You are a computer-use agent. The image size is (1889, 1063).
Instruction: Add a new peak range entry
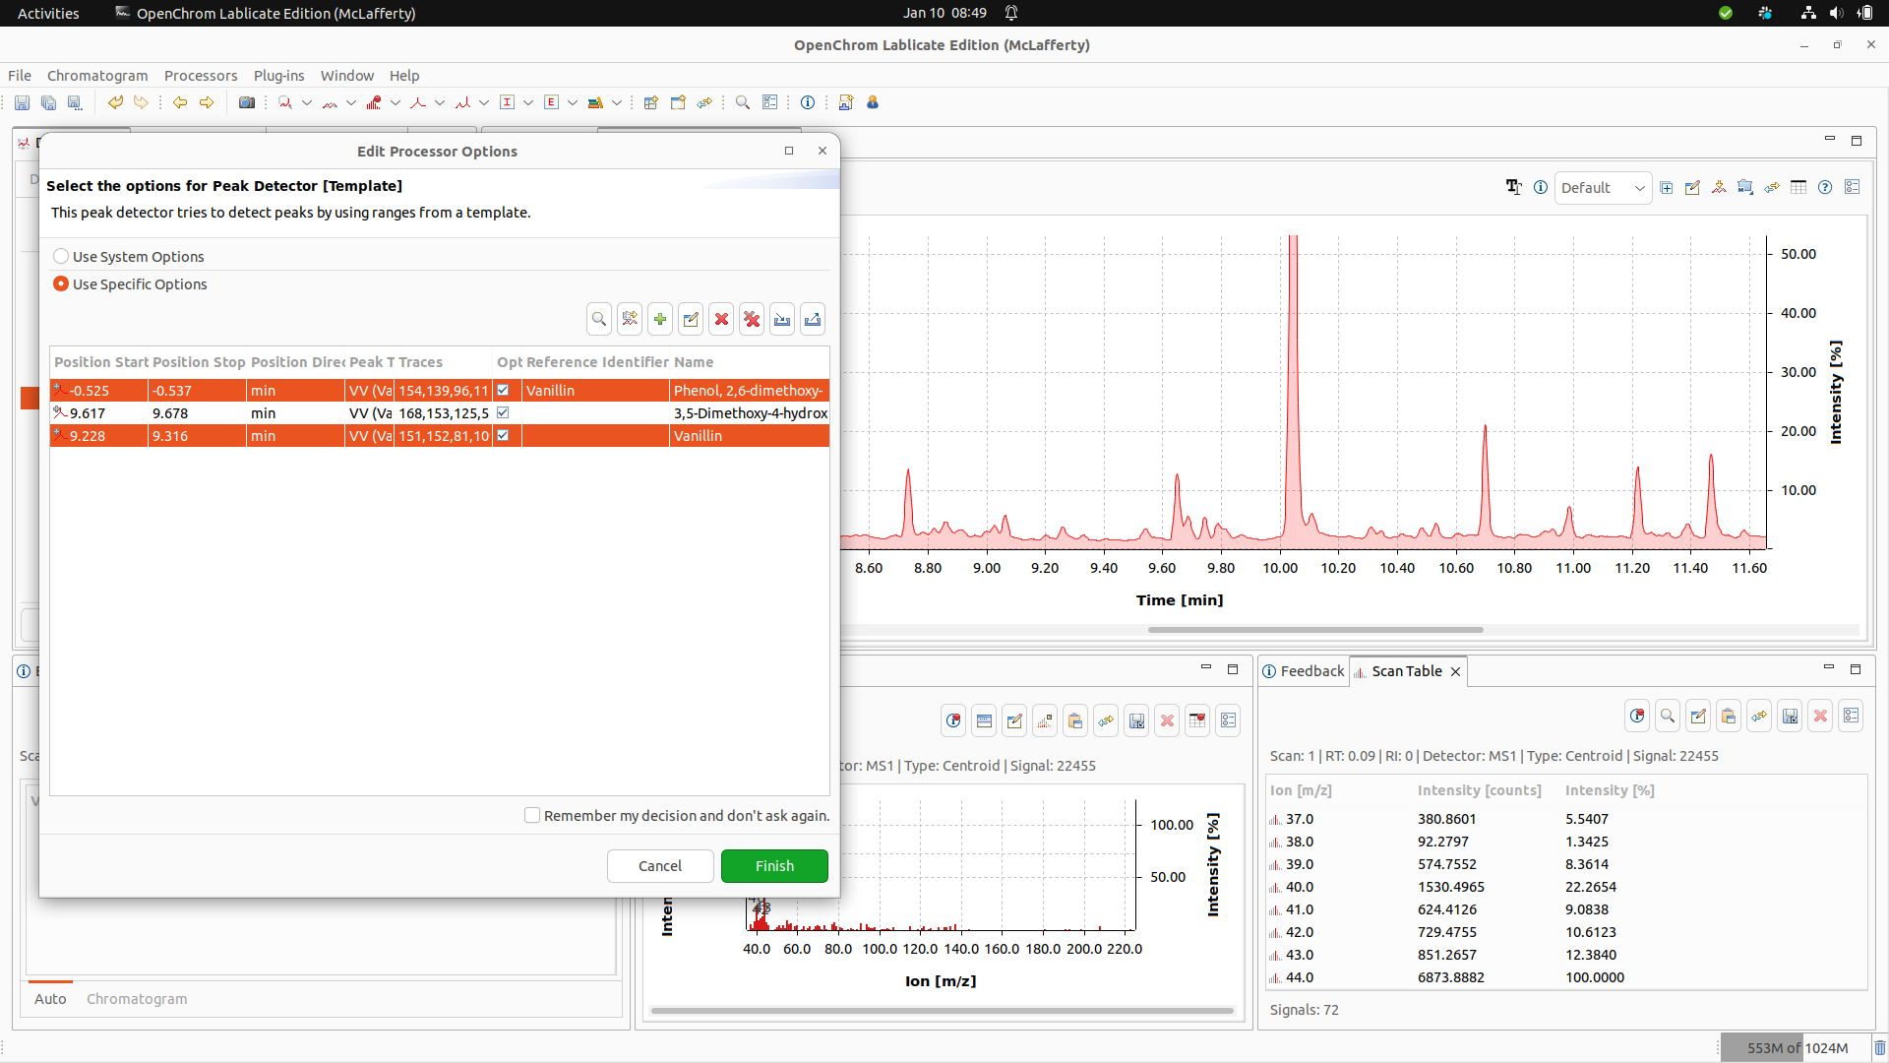point(660,319)
